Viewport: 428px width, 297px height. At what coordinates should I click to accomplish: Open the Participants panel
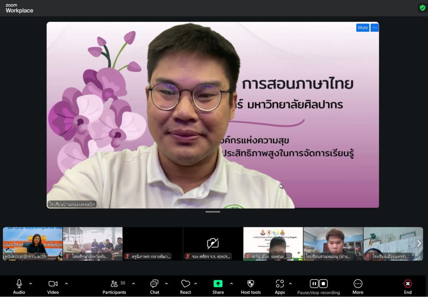pyautogui.click(x=114, y=284)
